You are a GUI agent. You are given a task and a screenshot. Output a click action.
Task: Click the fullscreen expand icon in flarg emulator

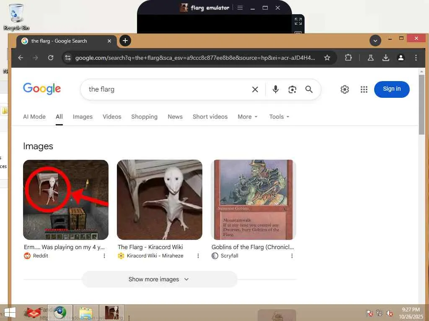tap(298, 21)
